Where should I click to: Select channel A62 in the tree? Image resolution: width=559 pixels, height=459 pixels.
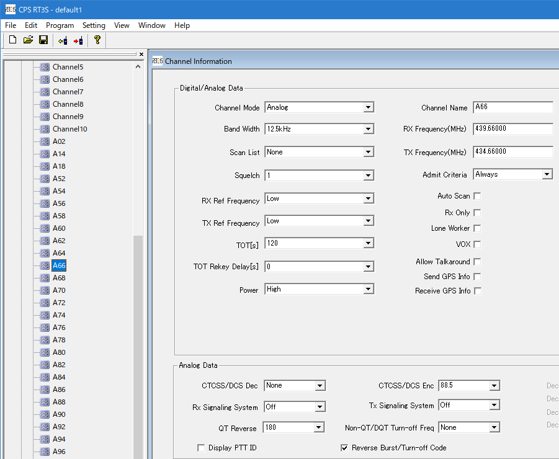click(x=59, y=241)
